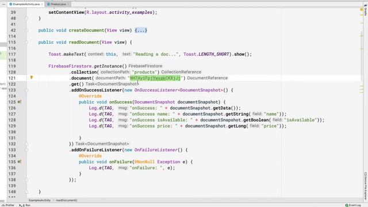Viewport: 368px width, 207px height.
Task: Click the intention lightbulb on line 121
Action: (x=32, y=78)
